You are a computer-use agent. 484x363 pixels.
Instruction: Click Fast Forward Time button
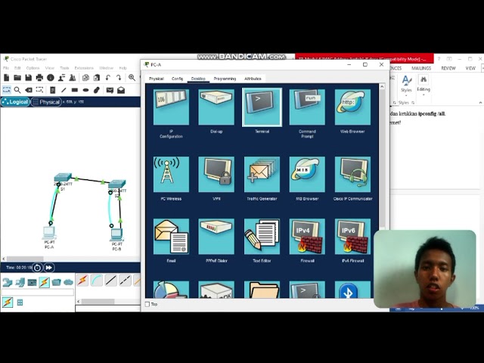pyautogui.click(x=48, y=268)
